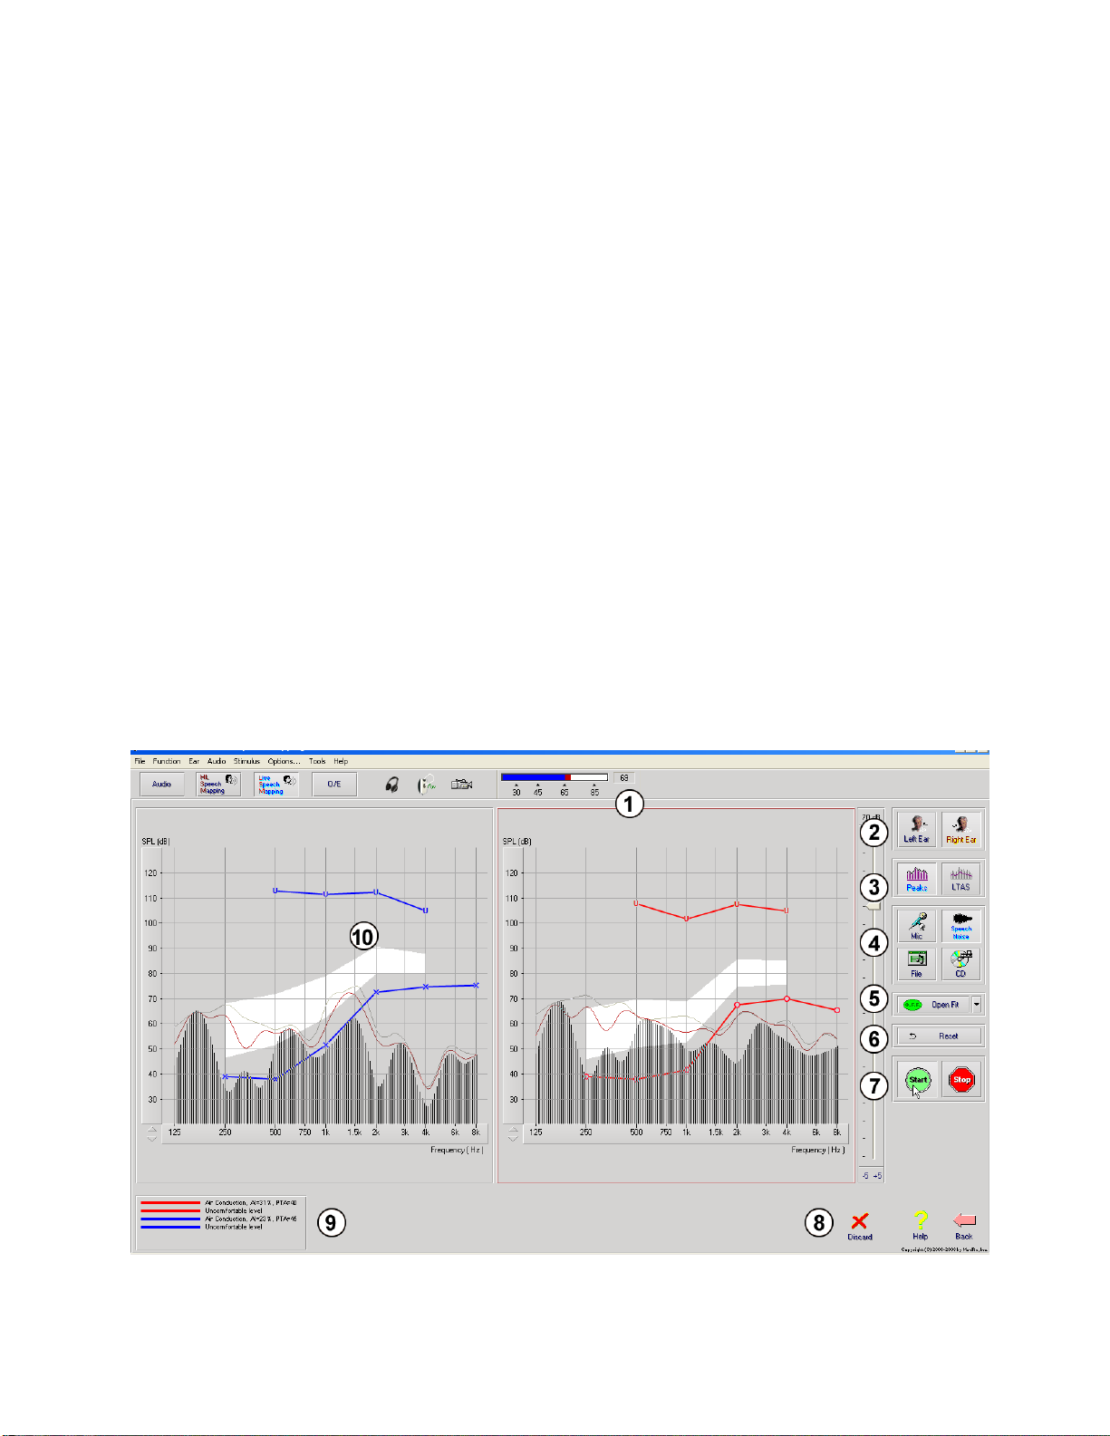Open the Function menu
1110x1436 pixels.
(x=167, y=761)
